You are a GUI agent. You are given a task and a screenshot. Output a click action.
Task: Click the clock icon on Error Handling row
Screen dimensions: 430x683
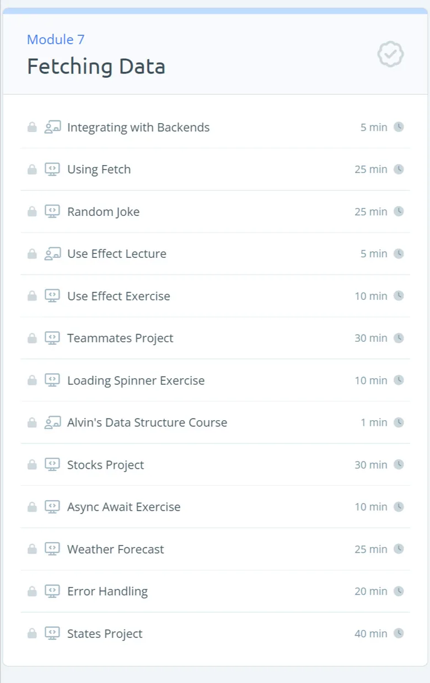point(399,591)
